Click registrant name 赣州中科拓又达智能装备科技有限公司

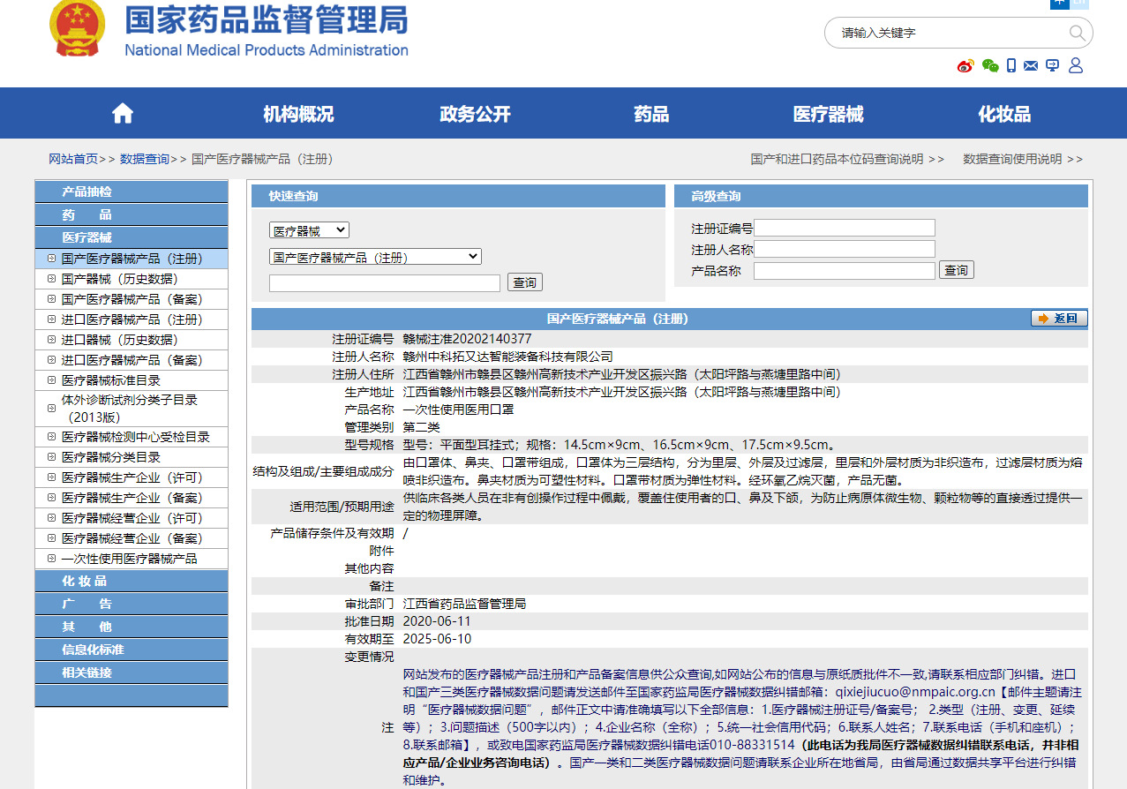pyautogui.click(x=507, y=357)
